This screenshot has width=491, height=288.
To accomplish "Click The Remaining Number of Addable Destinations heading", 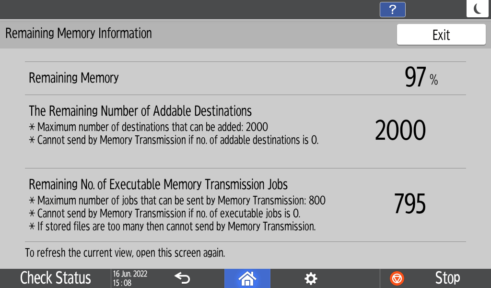I will coord(140,111).
